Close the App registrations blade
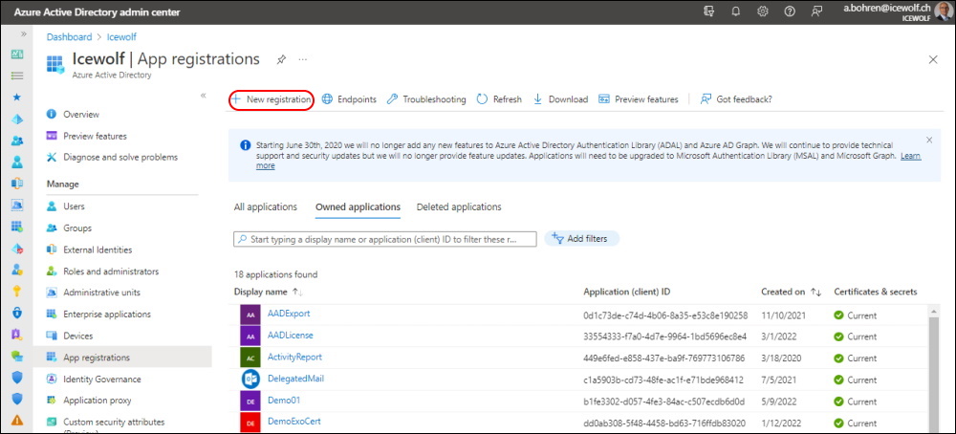The image size is (956, 434). coord(932,59)
